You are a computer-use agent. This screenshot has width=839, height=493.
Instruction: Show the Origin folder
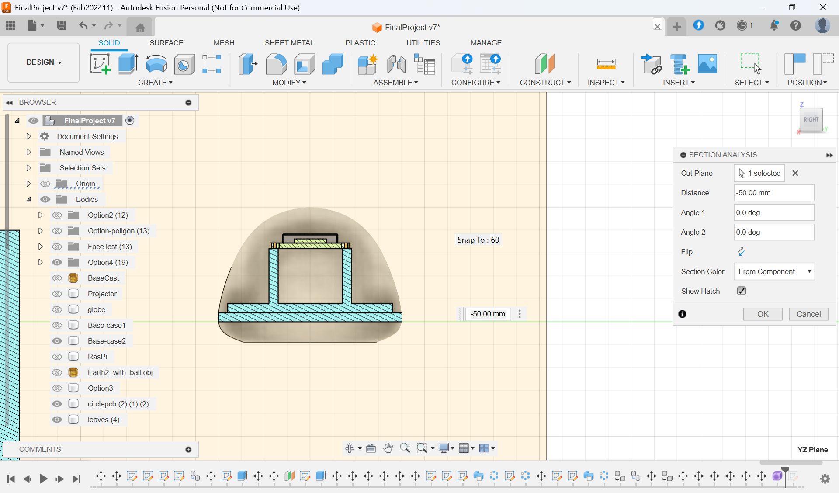click(45, 184)
